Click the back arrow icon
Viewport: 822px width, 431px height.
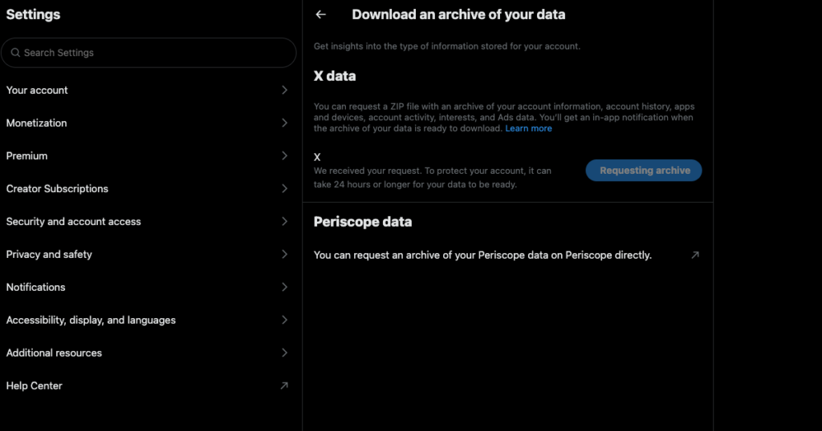pos(321,14)
